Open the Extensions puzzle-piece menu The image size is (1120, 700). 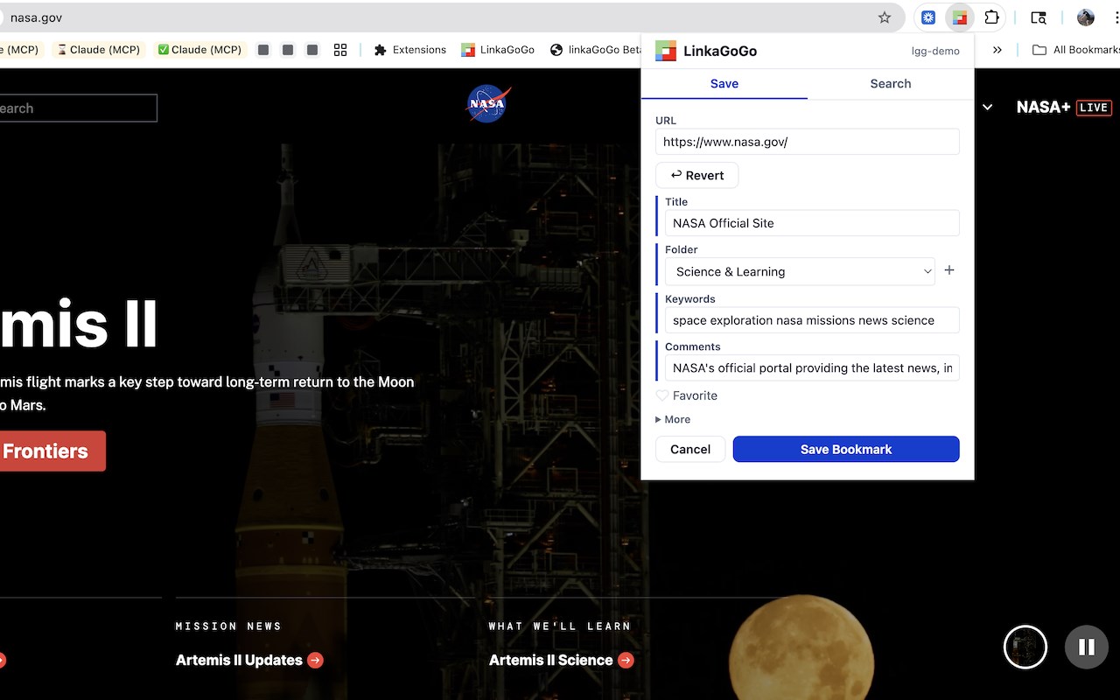tap(991, 17)
